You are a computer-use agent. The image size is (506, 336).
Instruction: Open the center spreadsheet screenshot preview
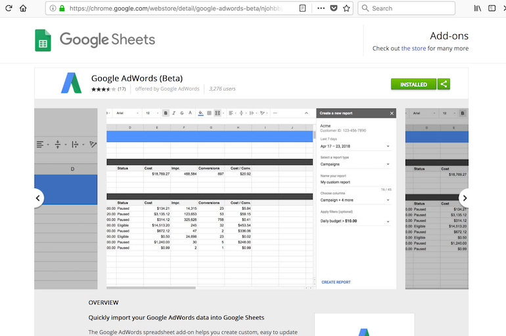(x=252, y=199)
